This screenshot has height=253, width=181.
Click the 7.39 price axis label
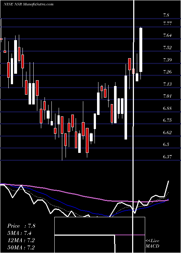tap(167, 60)
